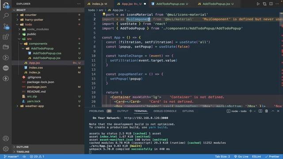Open the folder-shaped project manager icon
The height and width of the screenshot is (159, 283).
(x=6, y=47)
